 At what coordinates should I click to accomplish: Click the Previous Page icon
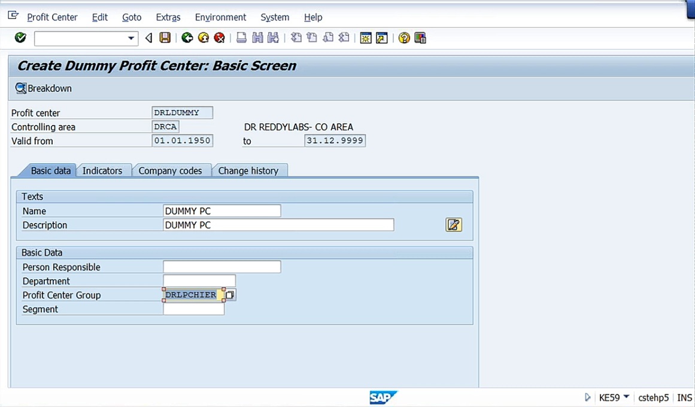click(312, 38)
